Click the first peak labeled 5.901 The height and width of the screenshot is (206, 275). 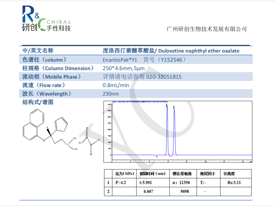click(x=167, y=130)
